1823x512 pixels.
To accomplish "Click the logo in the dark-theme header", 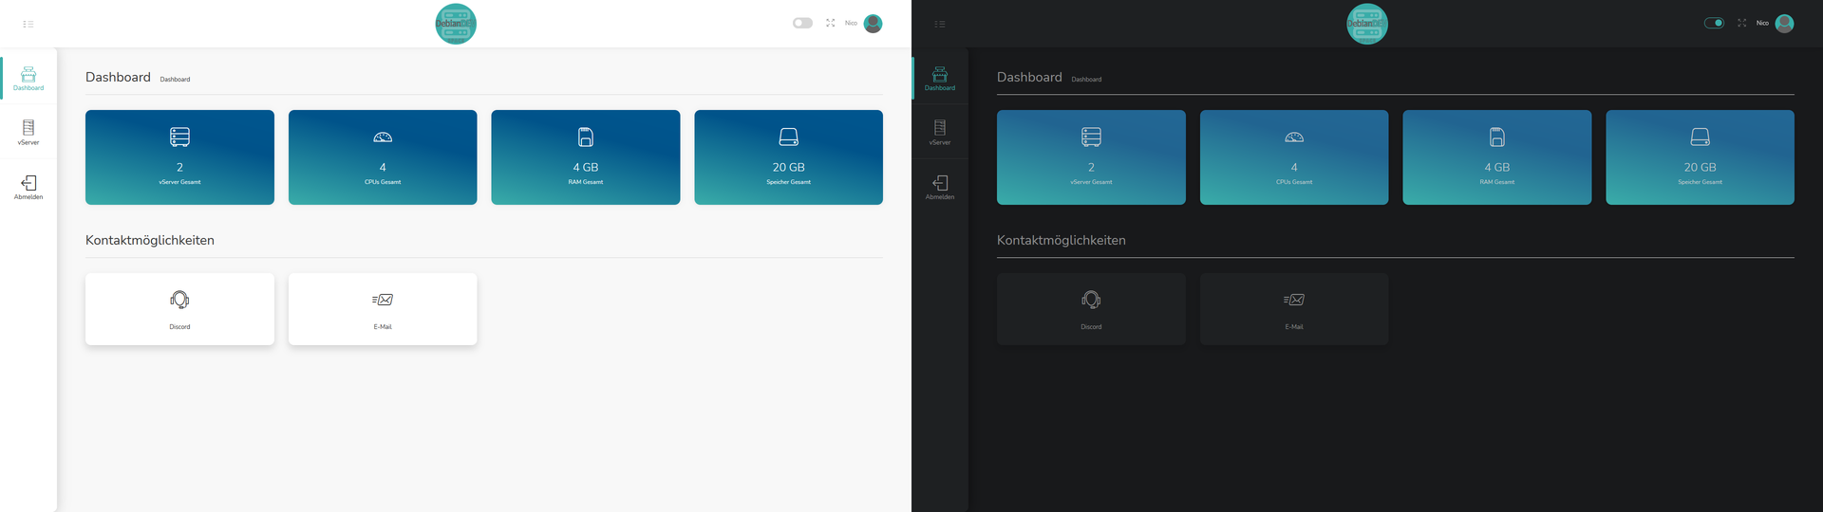I will [1367, 24].
